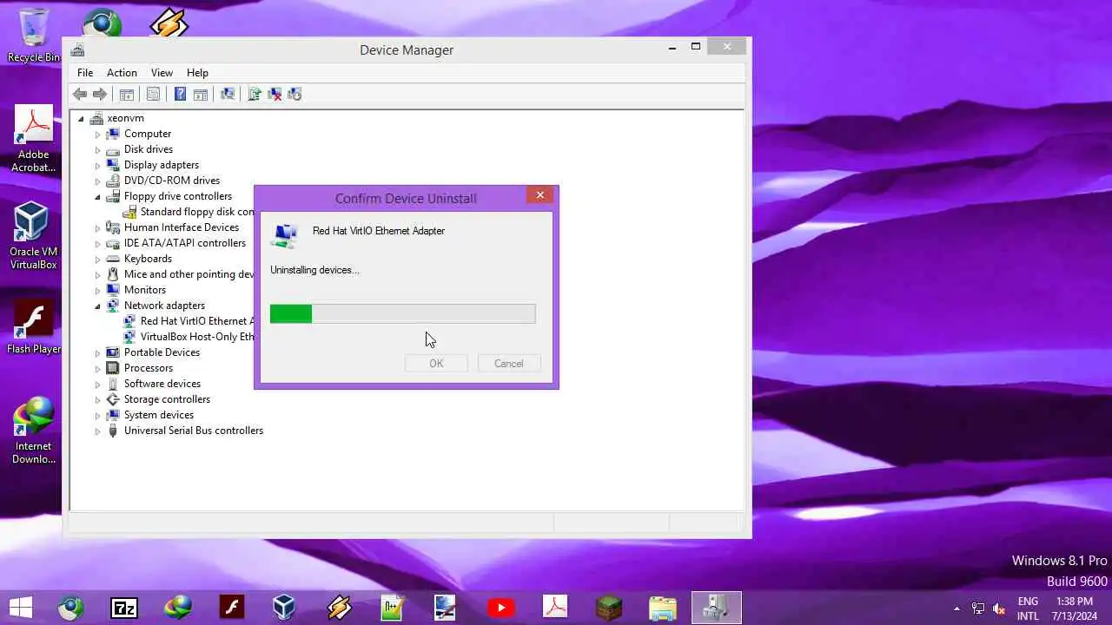Click the network tray icon
The image size is (1112, 625).
[978, 609]
